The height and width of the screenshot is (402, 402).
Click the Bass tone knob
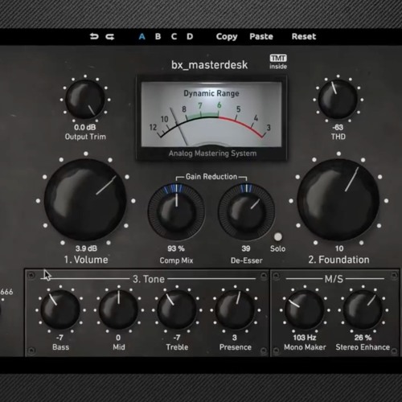pyautogui.click(x=60, y=310)
